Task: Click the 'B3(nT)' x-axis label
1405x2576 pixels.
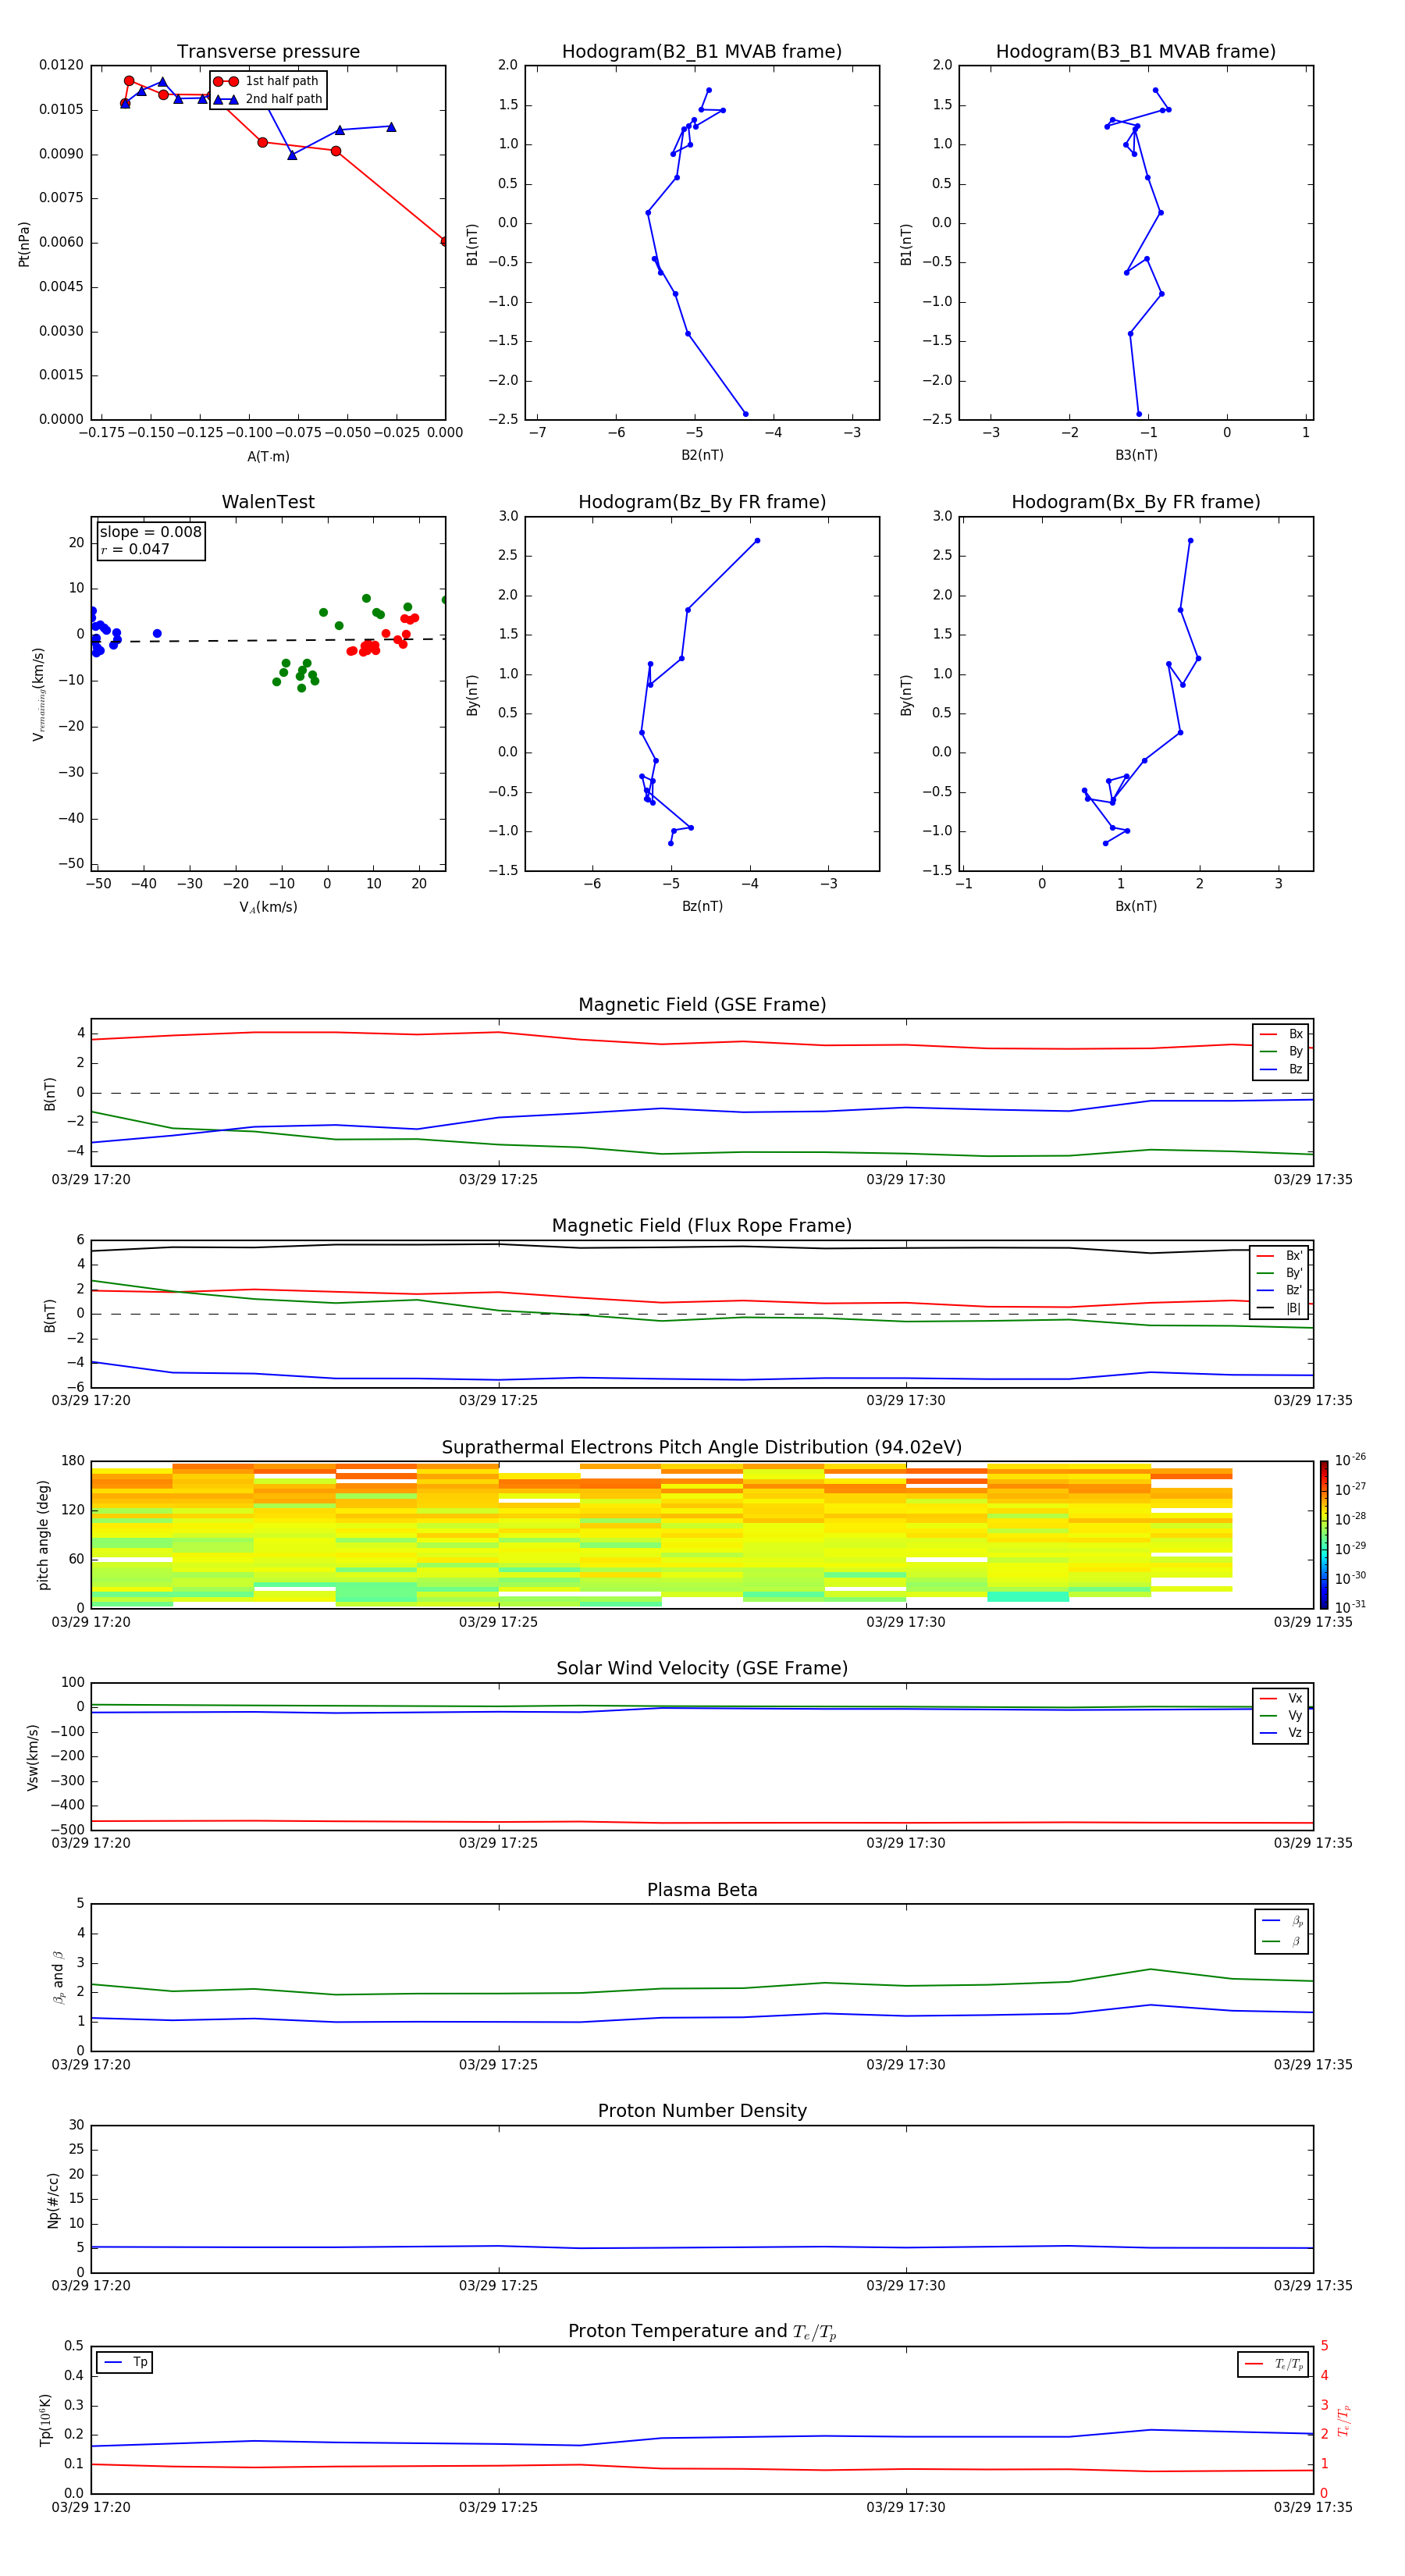Action: 1136,455
